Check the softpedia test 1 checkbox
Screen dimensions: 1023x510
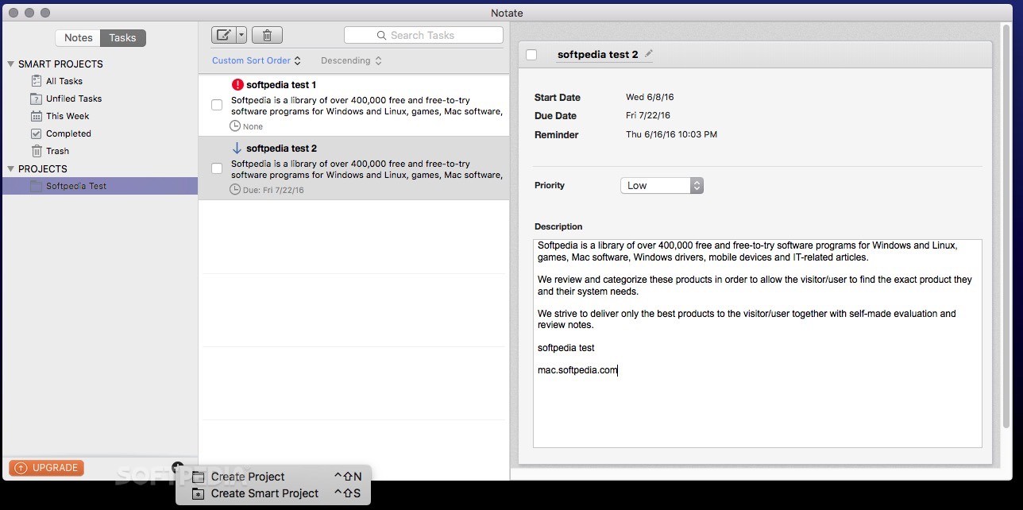(x=217, y=105)
